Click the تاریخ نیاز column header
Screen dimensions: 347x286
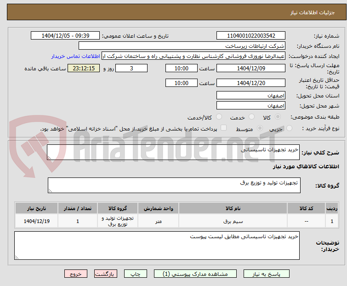pyautogui.click(x=36, y=208)
